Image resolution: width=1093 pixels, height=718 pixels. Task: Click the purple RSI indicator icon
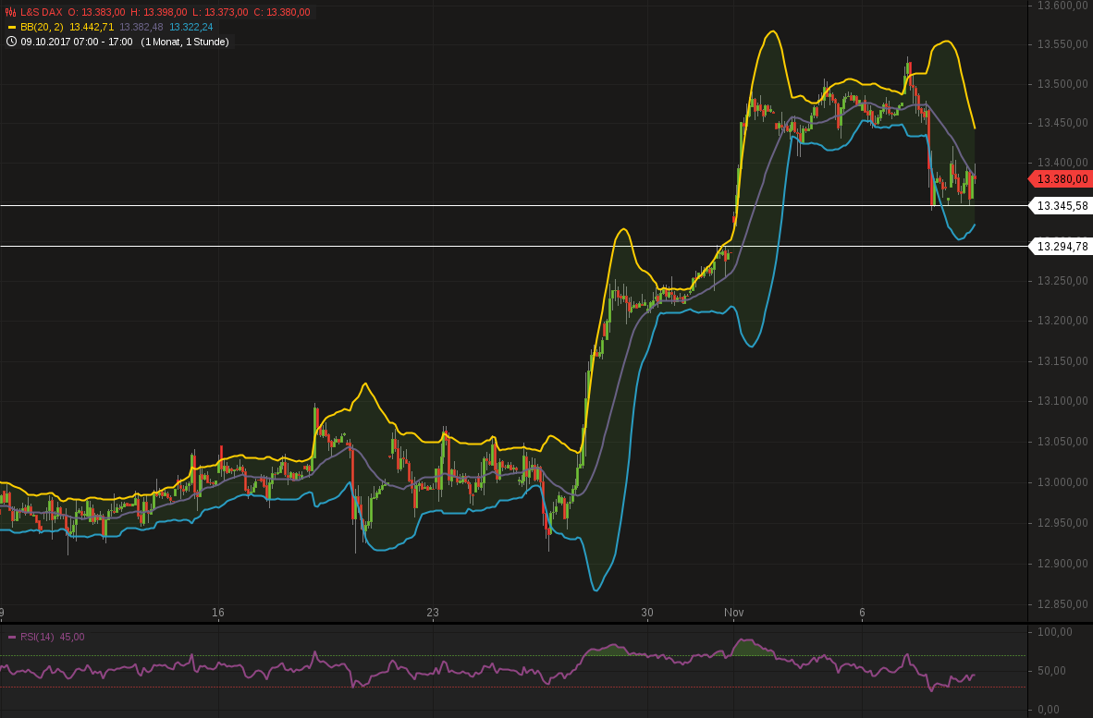tap(11, 638)
